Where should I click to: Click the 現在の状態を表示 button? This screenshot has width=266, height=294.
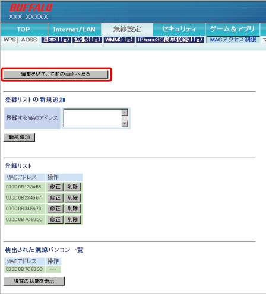click(x=34, y=281)
